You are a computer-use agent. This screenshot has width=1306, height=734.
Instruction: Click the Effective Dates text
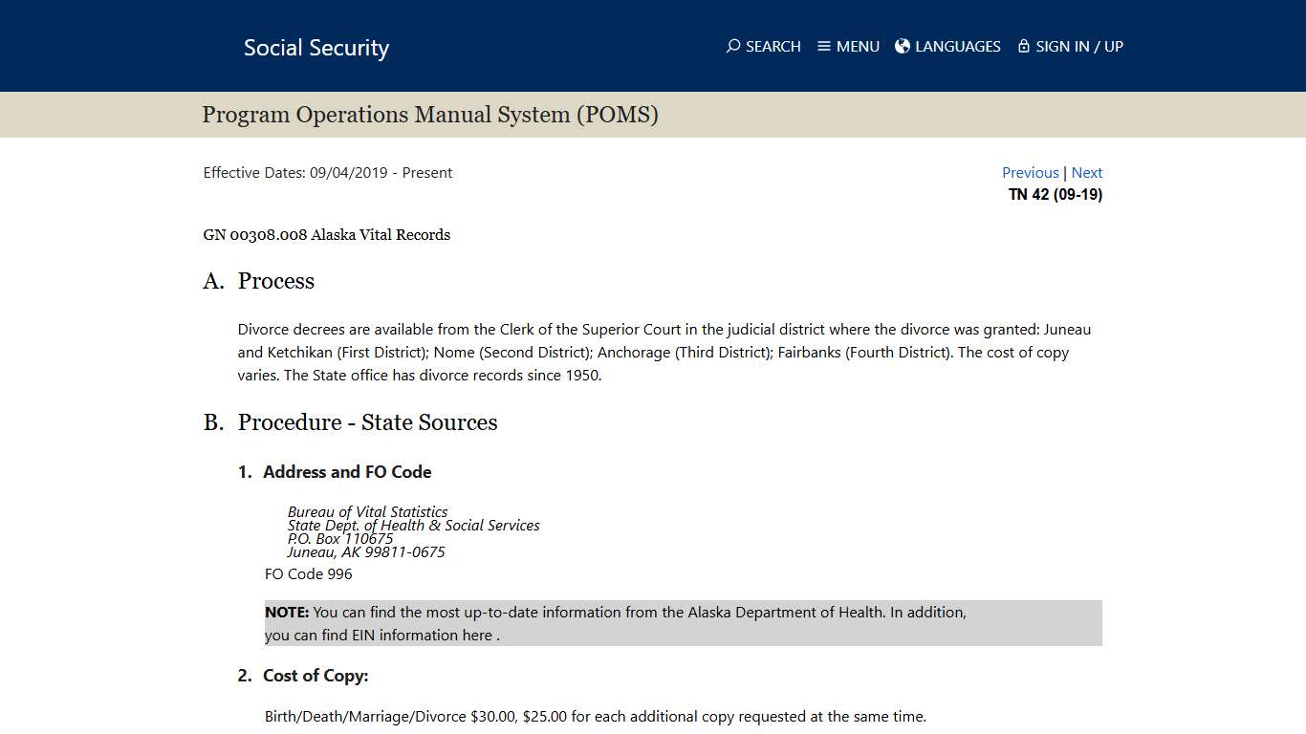327,173
